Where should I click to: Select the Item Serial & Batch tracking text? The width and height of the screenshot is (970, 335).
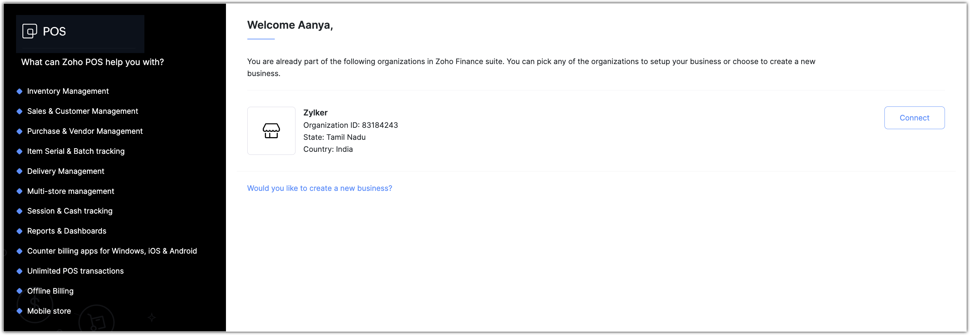tap(76, 151)
